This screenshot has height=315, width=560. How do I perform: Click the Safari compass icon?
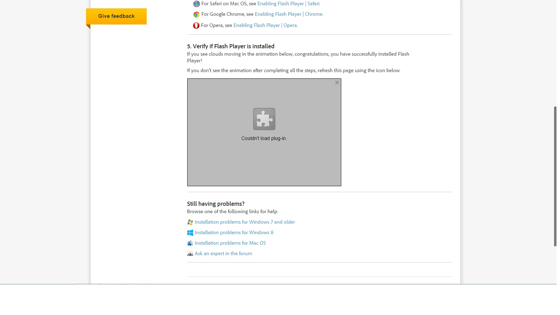tap(196, 4)
